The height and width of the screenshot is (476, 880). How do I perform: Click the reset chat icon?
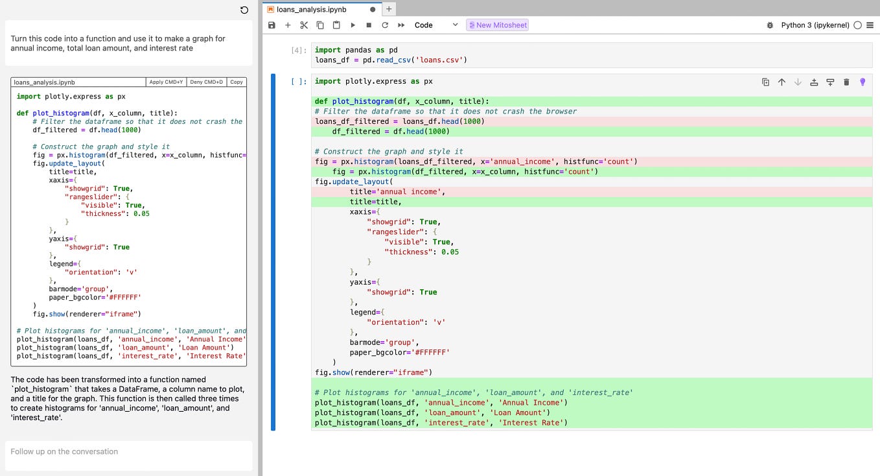[244, 10]
